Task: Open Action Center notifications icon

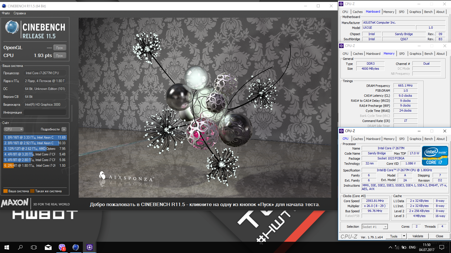Action: [x=442, y=247]
